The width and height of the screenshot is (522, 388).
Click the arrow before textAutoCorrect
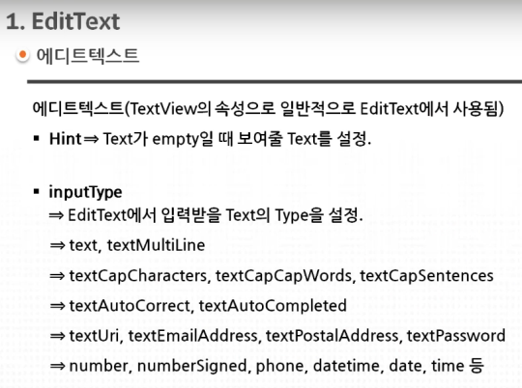click(x=57, y=306)
